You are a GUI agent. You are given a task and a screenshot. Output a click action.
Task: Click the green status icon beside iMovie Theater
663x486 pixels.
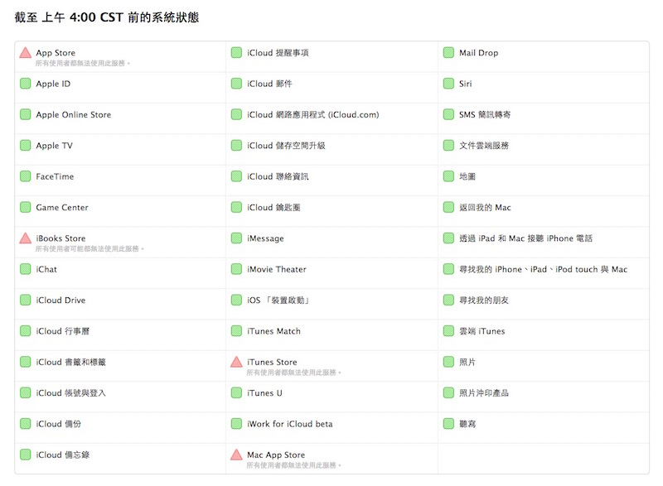pyautogui.click(x=236, y=269)
